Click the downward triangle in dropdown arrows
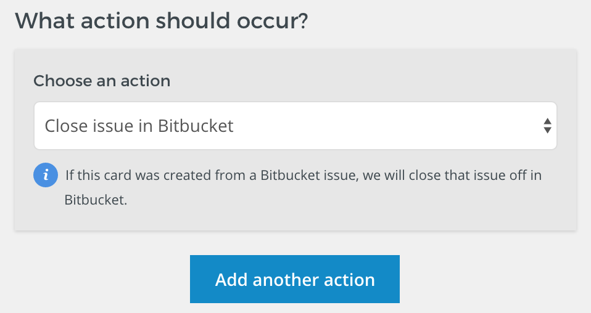This screenshot has width=591, height=313. [547, 131]
